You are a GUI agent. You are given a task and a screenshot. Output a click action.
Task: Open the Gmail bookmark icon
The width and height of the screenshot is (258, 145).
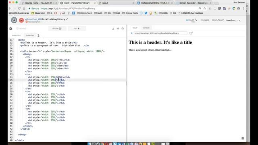[x=56, y=13]
